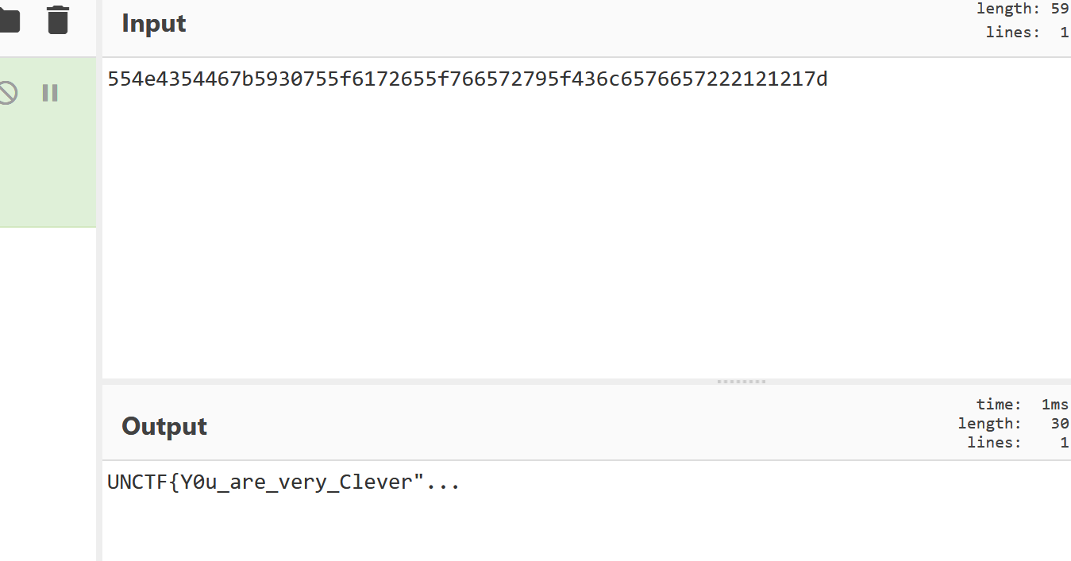The width and height of the screenshot is (1071, 561).
Task: Click the Output time of 1ms
Action: coord(1054,405)
